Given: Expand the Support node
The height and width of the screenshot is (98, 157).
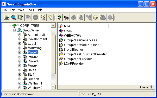Looking at the screenshot, I should pyautogui.click(x=20, y=79).
